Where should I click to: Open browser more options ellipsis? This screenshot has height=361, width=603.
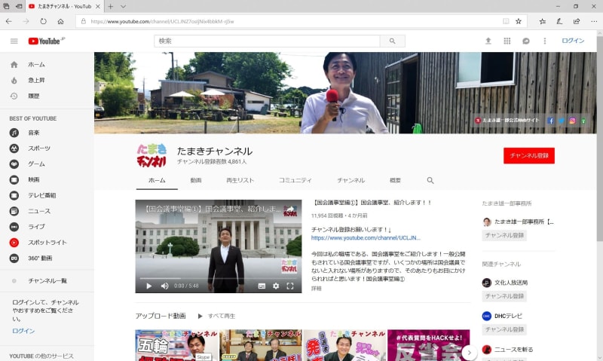click(x=594, y=22)
